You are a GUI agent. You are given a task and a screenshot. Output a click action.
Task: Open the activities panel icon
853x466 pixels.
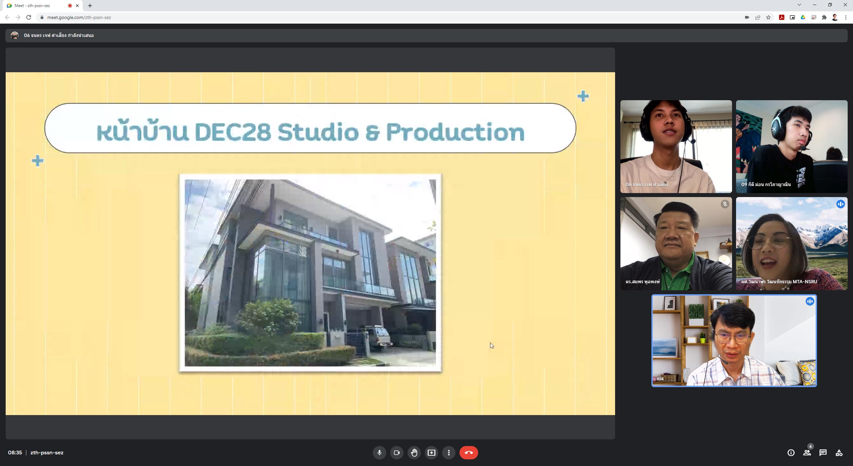(x=839, y=453)
